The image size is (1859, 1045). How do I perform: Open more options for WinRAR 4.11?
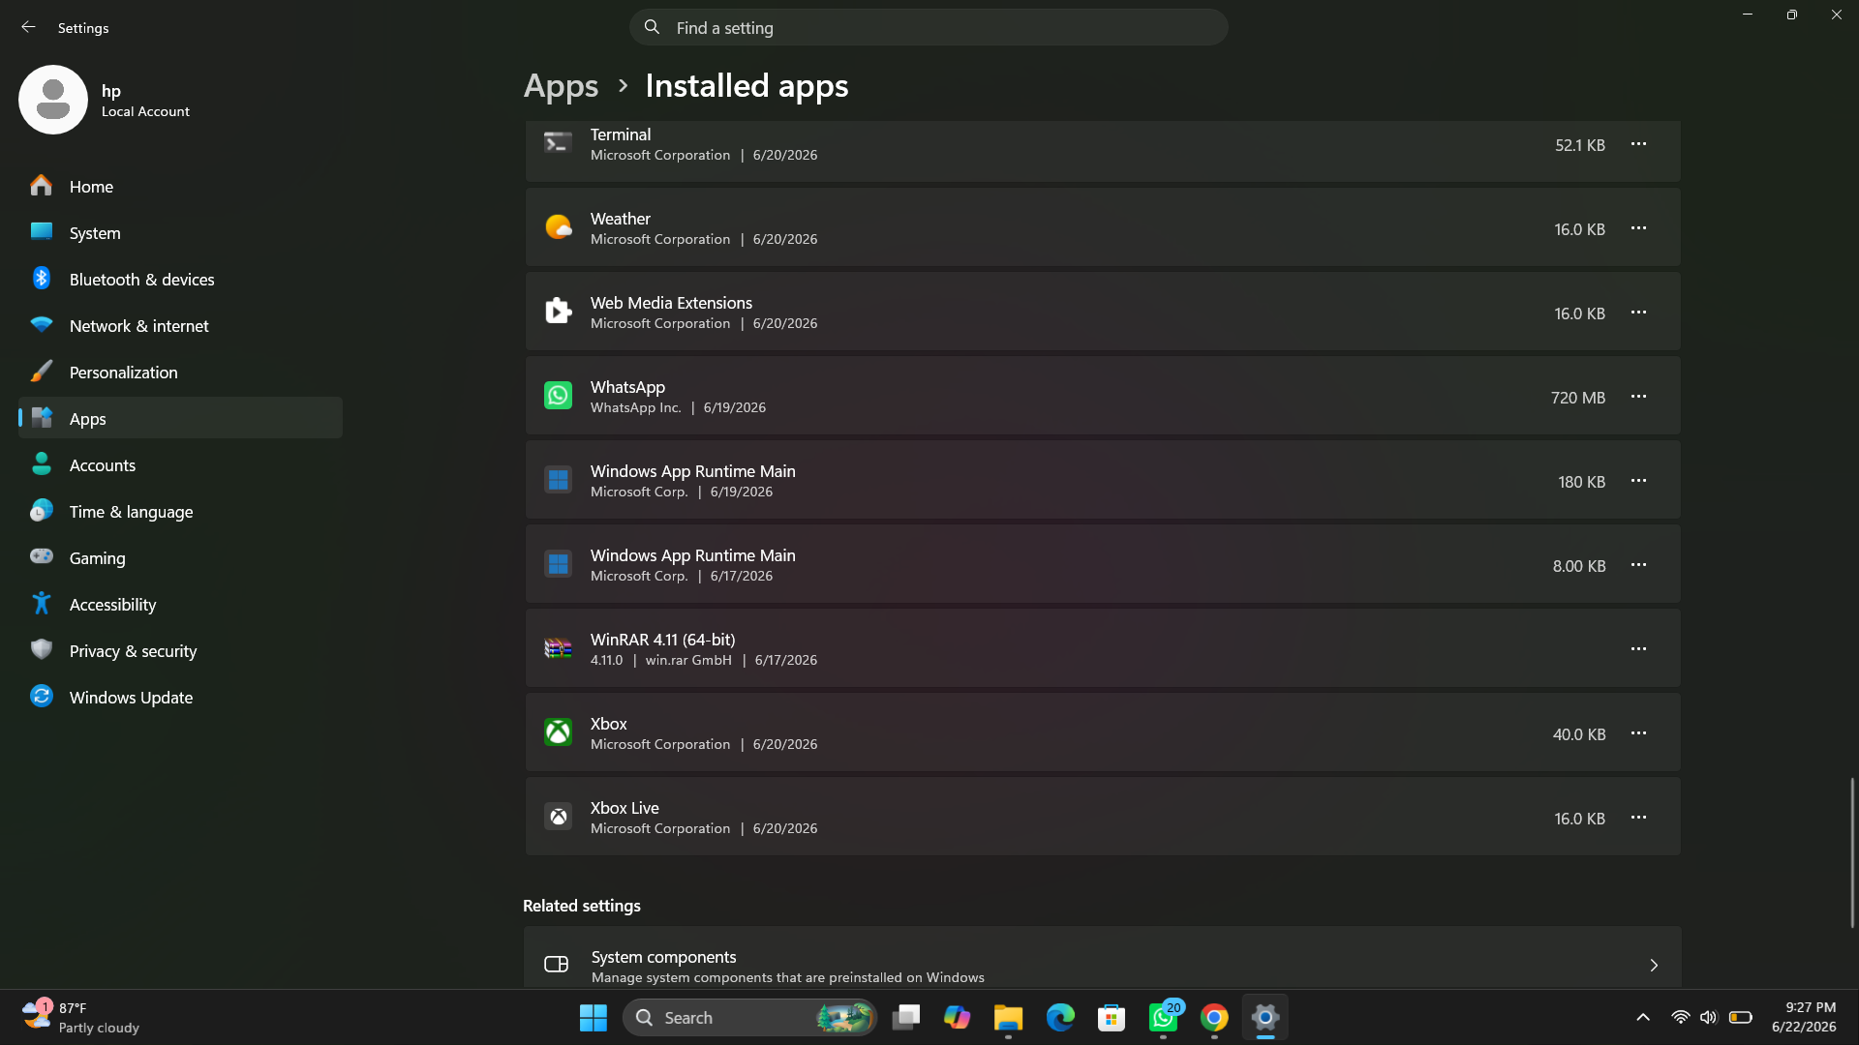point(1638,649)
